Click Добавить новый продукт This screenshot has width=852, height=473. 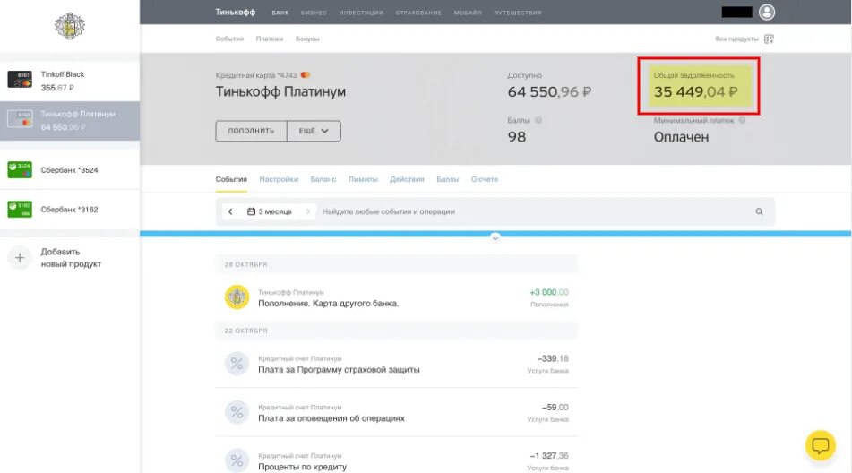click(71, 258)
